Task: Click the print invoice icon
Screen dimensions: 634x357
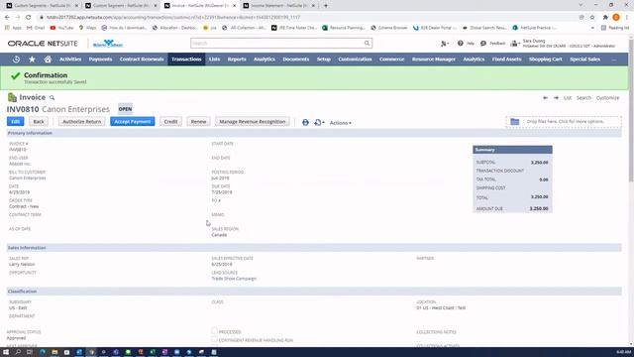Action: click(305, 122)
